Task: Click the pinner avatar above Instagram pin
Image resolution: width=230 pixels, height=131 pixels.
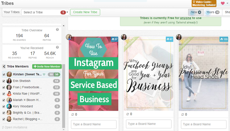Action: pyautogui.click(x=69, y=37)
